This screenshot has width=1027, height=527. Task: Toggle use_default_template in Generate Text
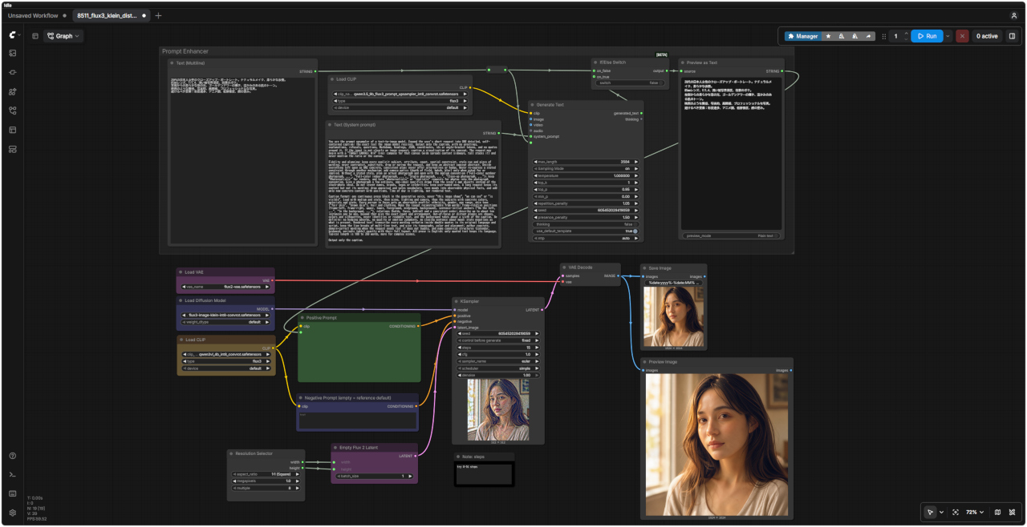pyautogui.click(x=586, y=231)
